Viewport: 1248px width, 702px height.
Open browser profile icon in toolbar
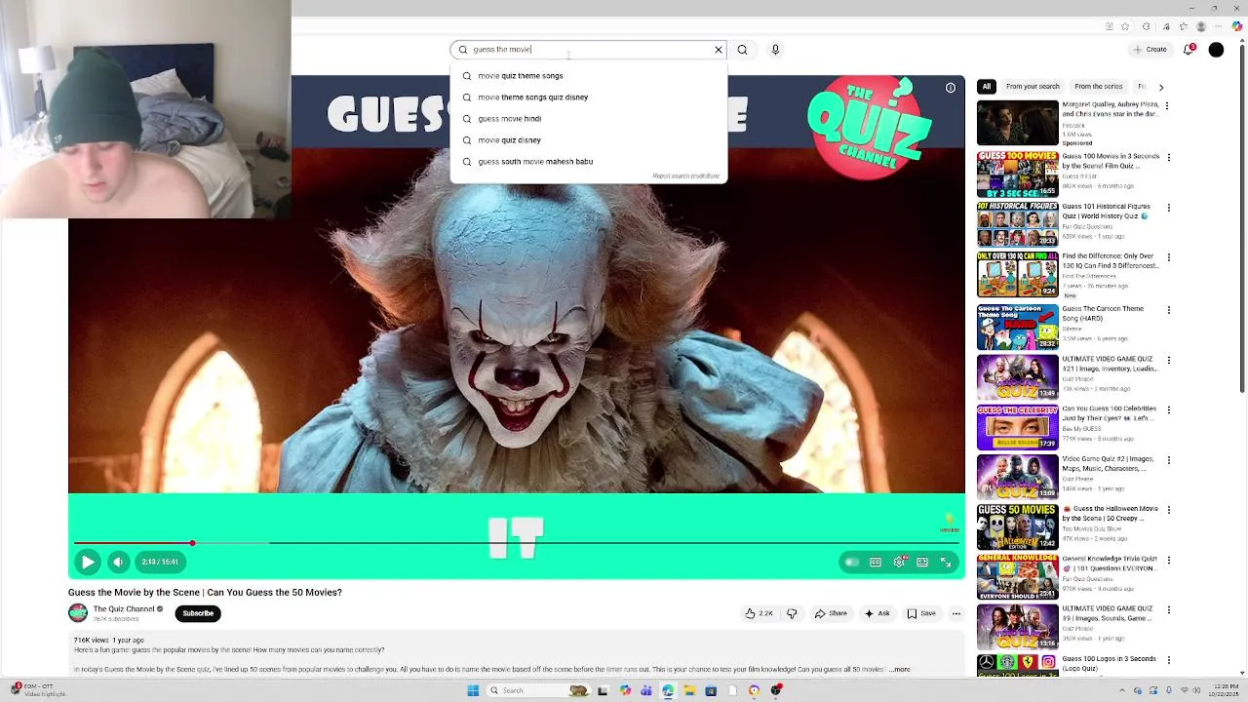(x=1201, y=26)
